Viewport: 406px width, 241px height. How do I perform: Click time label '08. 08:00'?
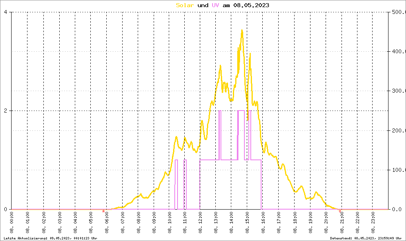point(138,223)
